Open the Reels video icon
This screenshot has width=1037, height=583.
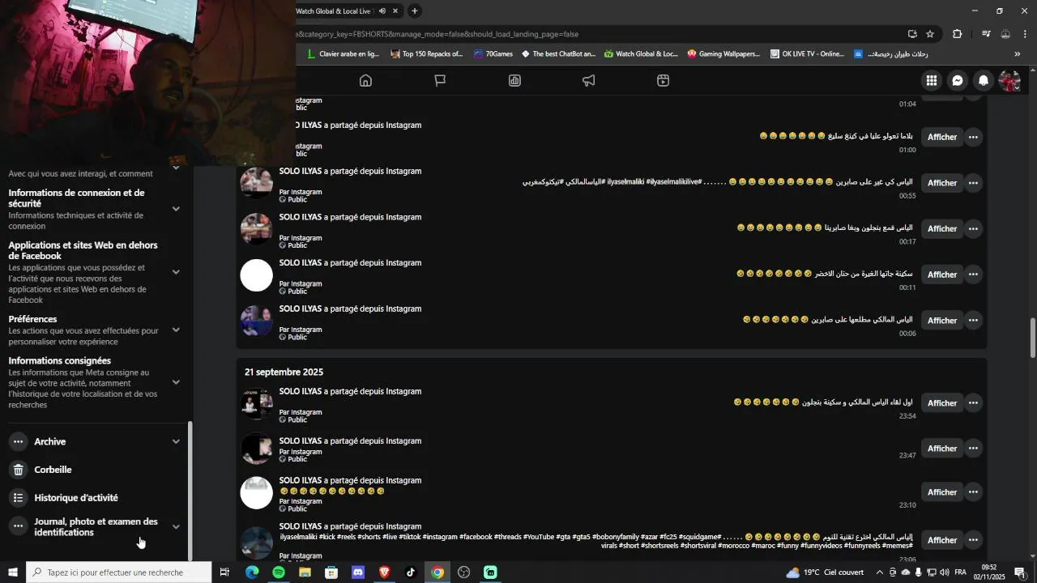(663, 81)
